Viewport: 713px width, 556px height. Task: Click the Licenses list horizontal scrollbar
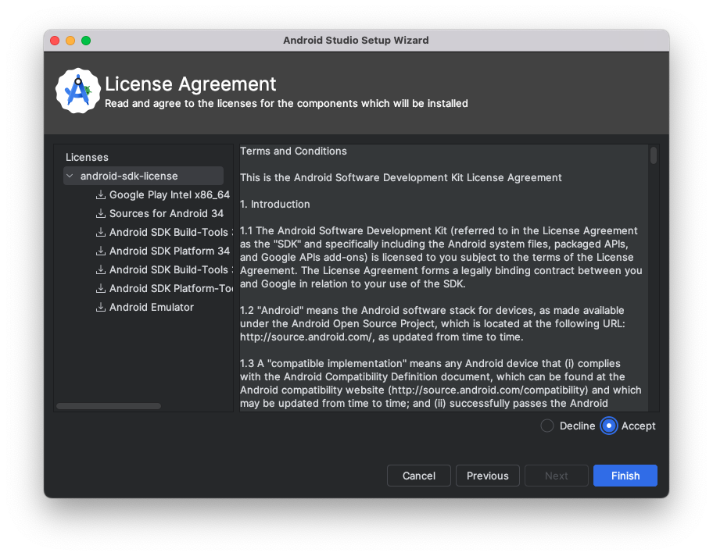pyautogui.click(x=109, y=406)
